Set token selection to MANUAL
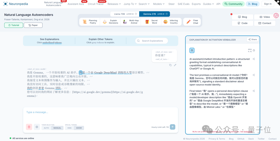The image size is (280, 141). (57, 128)
